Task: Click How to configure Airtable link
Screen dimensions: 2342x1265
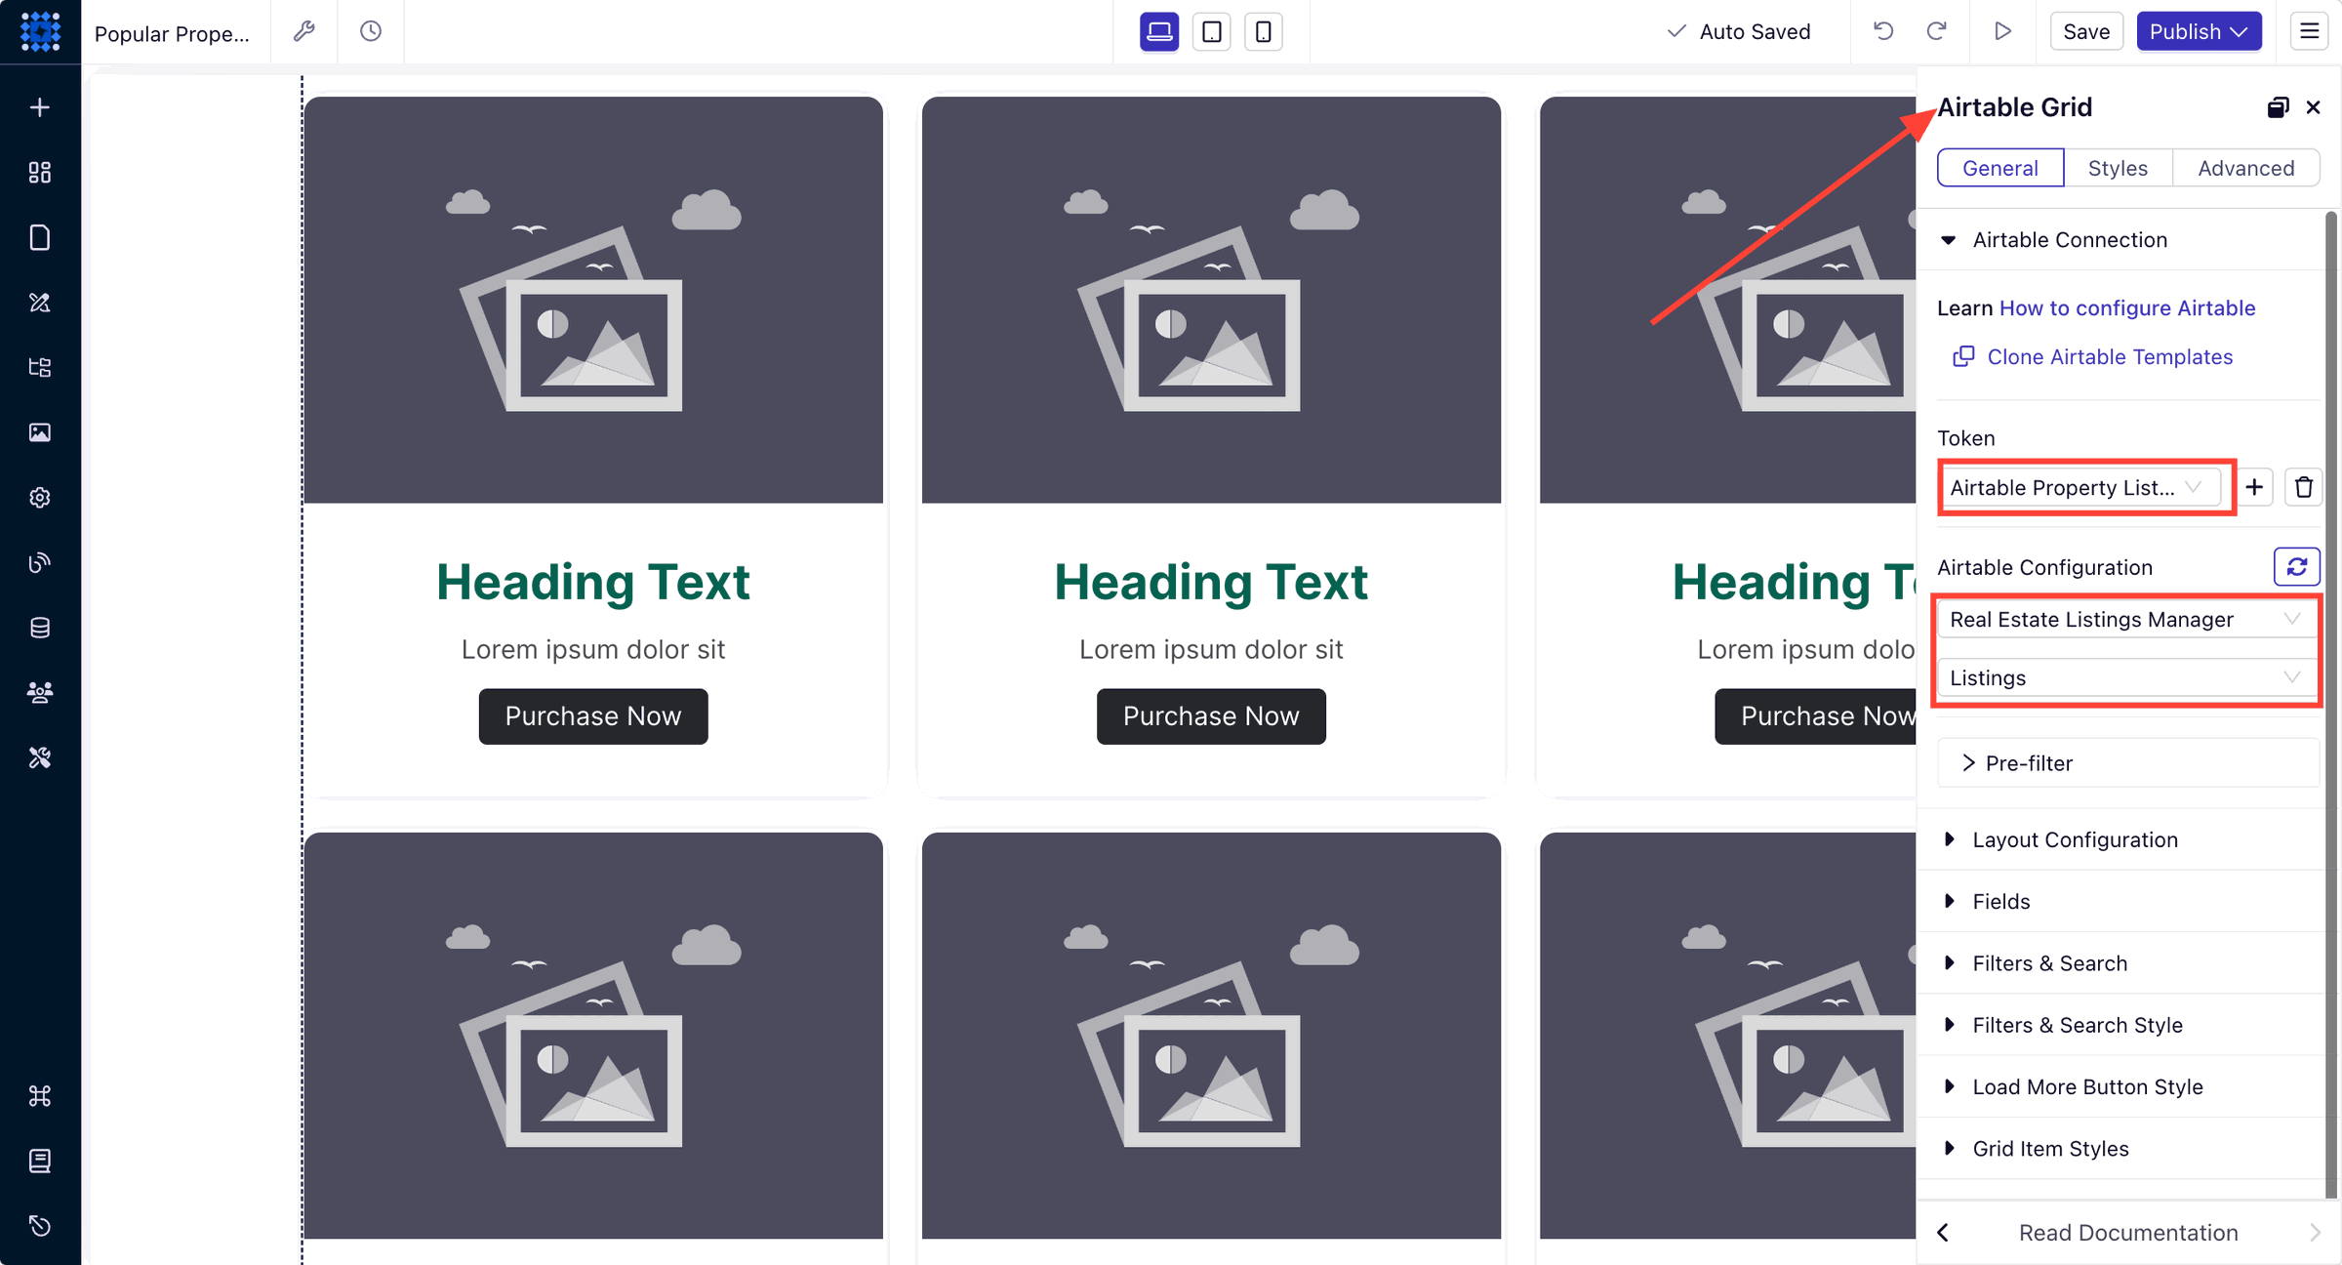Action: (x=2127, y=306)
